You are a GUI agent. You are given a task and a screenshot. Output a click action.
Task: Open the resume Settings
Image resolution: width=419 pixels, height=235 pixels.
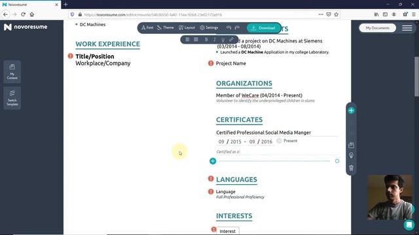(x=209, y=27)
